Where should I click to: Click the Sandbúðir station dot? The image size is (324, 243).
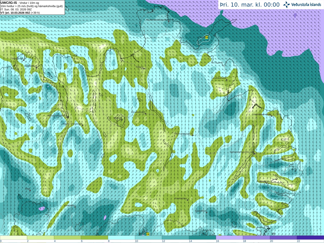pos(75,207)
